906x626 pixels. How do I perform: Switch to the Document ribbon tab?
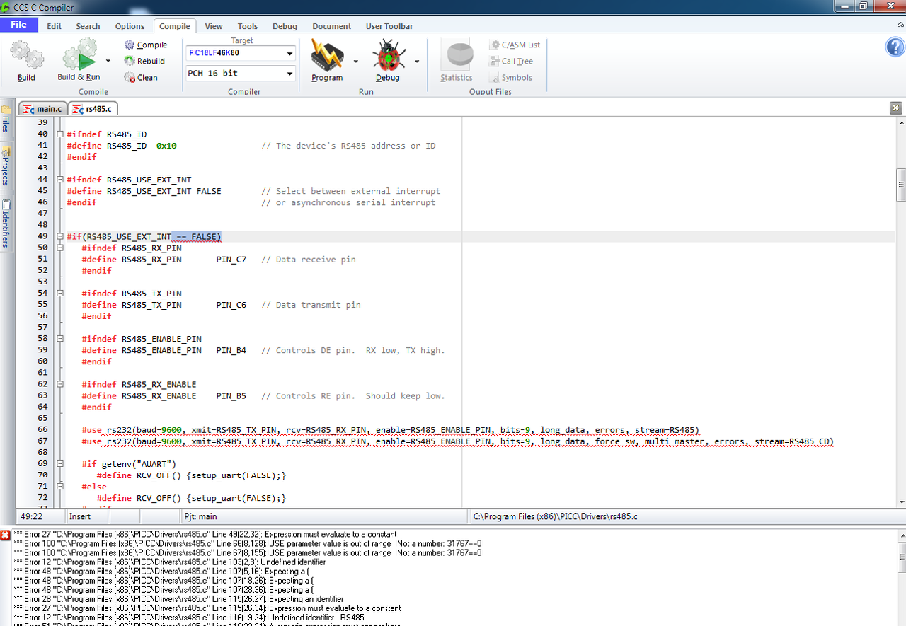click(x=331, y=26)
